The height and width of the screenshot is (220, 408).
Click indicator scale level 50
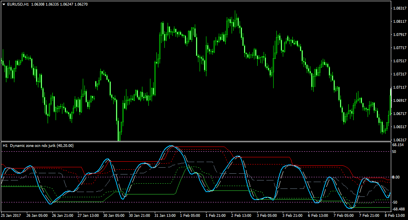pos(394,152)
